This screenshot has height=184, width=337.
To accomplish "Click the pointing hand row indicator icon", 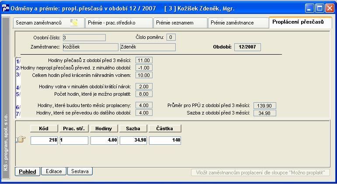I will pyautogui.click(x=21, y=139).
